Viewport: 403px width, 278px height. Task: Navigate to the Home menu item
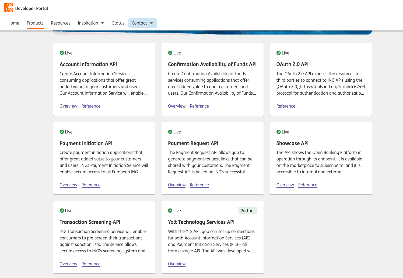(x=13, y=23)
